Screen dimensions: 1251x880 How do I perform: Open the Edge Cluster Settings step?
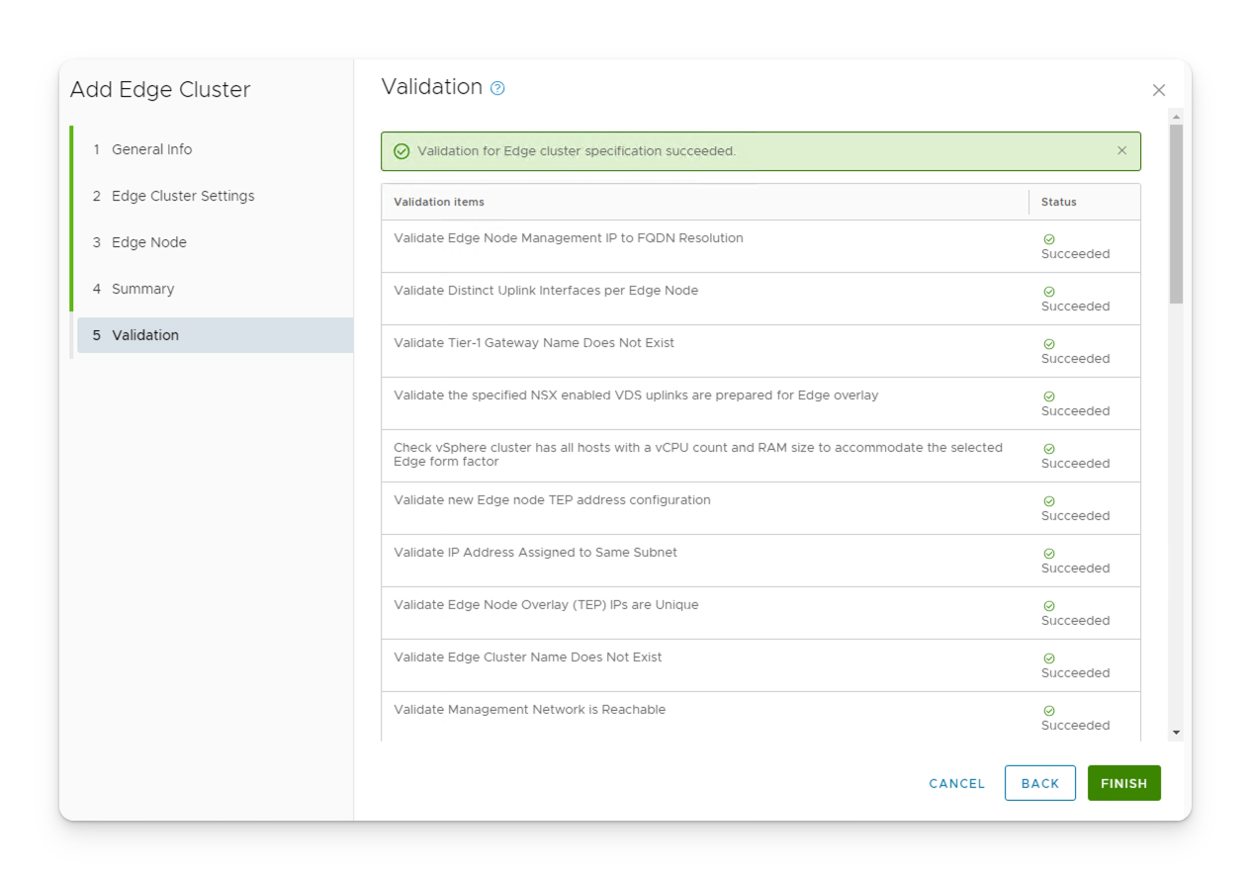(180, 196)
